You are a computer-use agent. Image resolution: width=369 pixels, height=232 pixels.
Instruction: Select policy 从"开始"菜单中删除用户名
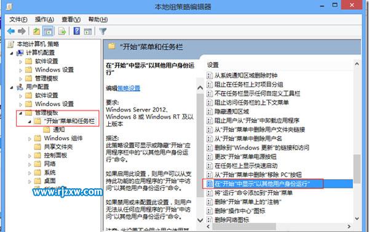[x=248, y=138]
